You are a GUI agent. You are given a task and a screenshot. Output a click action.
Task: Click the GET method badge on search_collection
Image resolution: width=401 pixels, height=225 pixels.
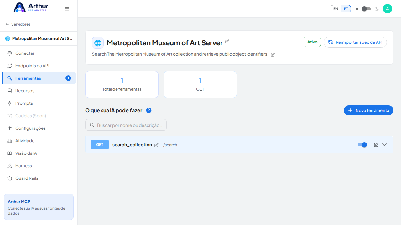tap(100, 145)
